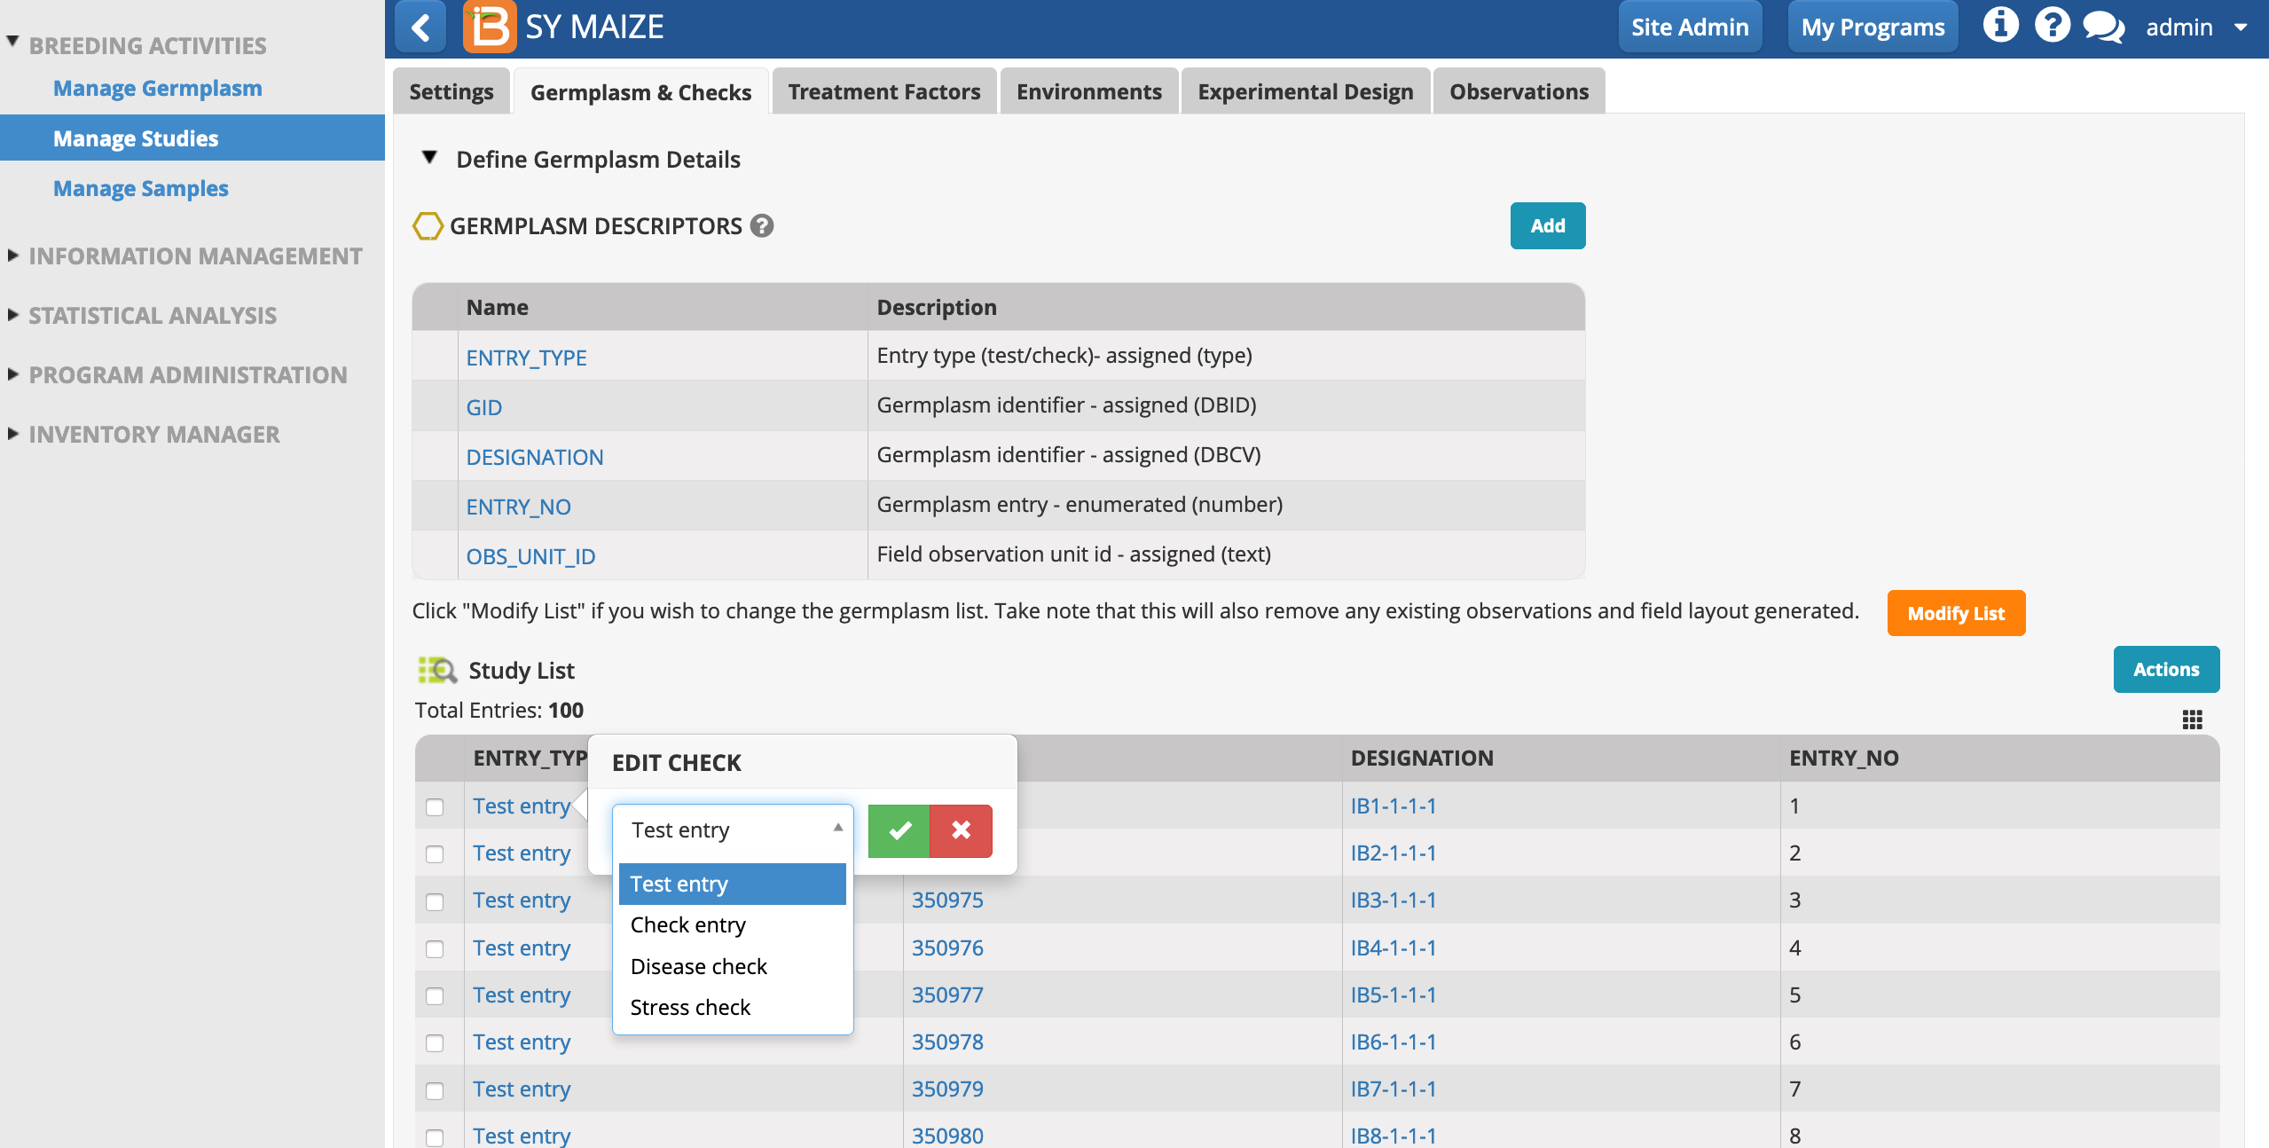
Task: Choose Check entry from dropdown list
Action: (732, 924)
